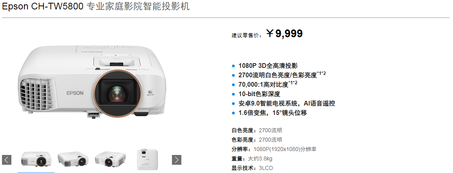453x173 pixels.
Task: Click the 重量 大约3.8kg spec row
Action: click(x=252, y=158)
